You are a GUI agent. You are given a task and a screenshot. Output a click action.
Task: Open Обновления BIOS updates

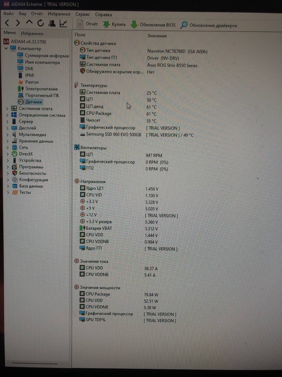coord(153,25)
